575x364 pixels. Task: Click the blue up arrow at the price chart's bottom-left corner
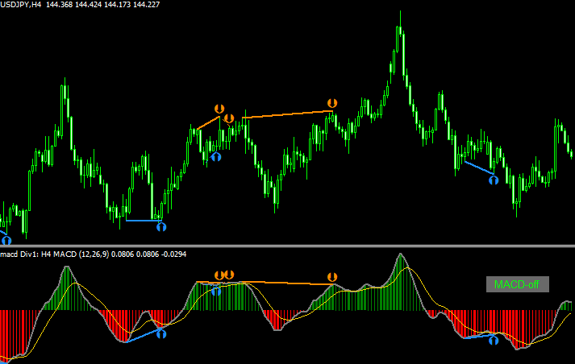6,240
